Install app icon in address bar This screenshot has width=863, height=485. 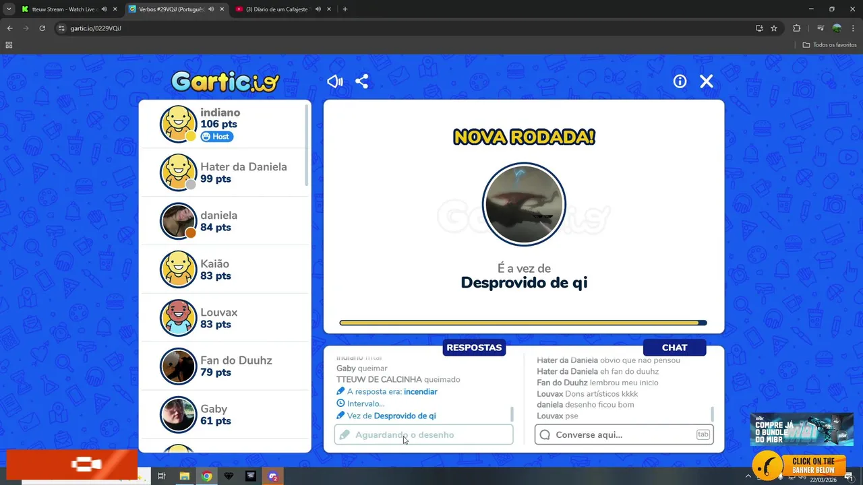click(759, 28)
